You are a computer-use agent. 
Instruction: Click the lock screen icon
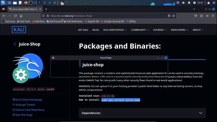click(209, 3)
